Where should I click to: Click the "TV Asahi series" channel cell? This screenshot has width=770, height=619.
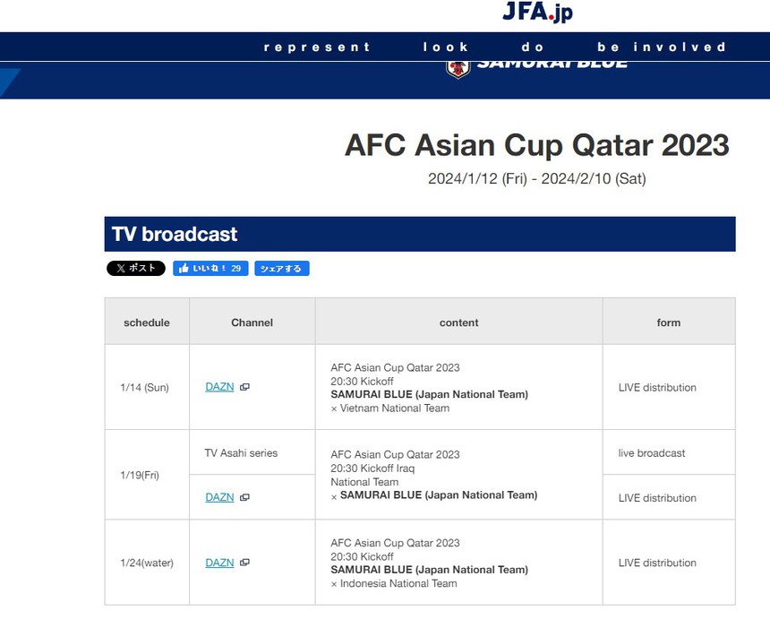tap(241, 453)
